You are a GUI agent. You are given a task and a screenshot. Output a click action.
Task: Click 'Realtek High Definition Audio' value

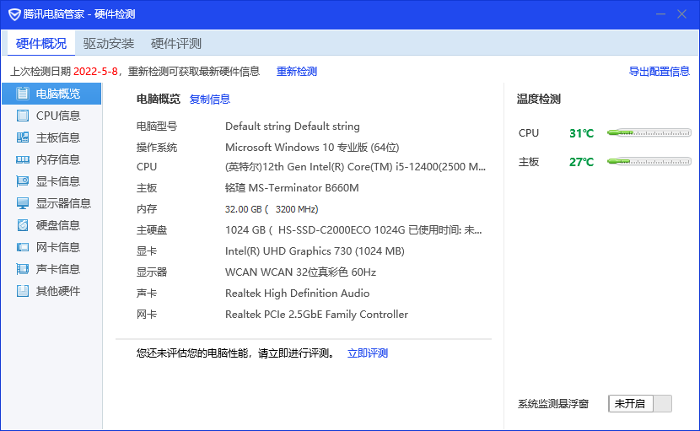pyautogui.click(x=298, y=294)
